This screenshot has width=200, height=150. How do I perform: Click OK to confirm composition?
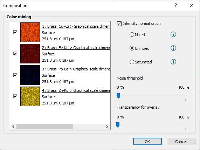click(147, 142)
